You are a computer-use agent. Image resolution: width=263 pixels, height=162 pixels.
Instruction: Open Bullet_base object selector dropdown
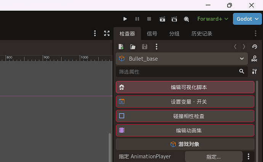pyautogui.click(x=182, y=59)
